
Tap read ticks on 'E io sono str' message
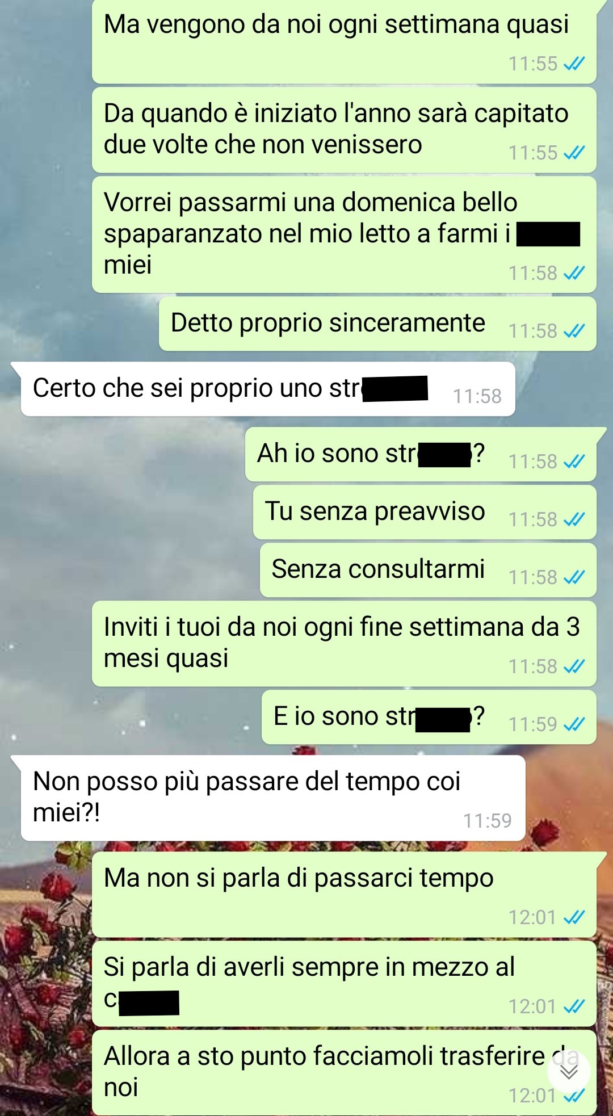point(574,724)
